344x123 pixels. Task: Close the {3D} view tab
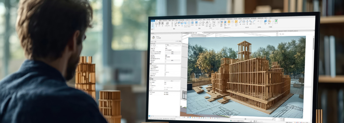[x=202, y=33]
